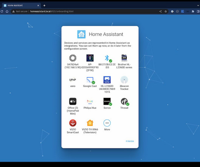Viewport: 200px width, 167px height.
Task: Click the Not secure warning indicator
Action: 20,11
